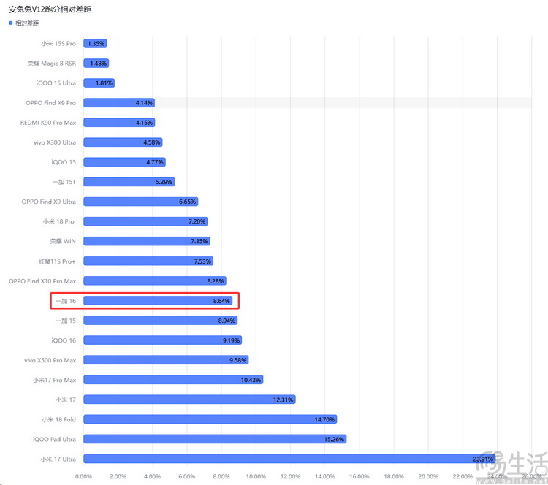Select the 荣耀 Magic 8 RSR bar
The height and width of the screenshot is (485, 548).
(96, 64)
